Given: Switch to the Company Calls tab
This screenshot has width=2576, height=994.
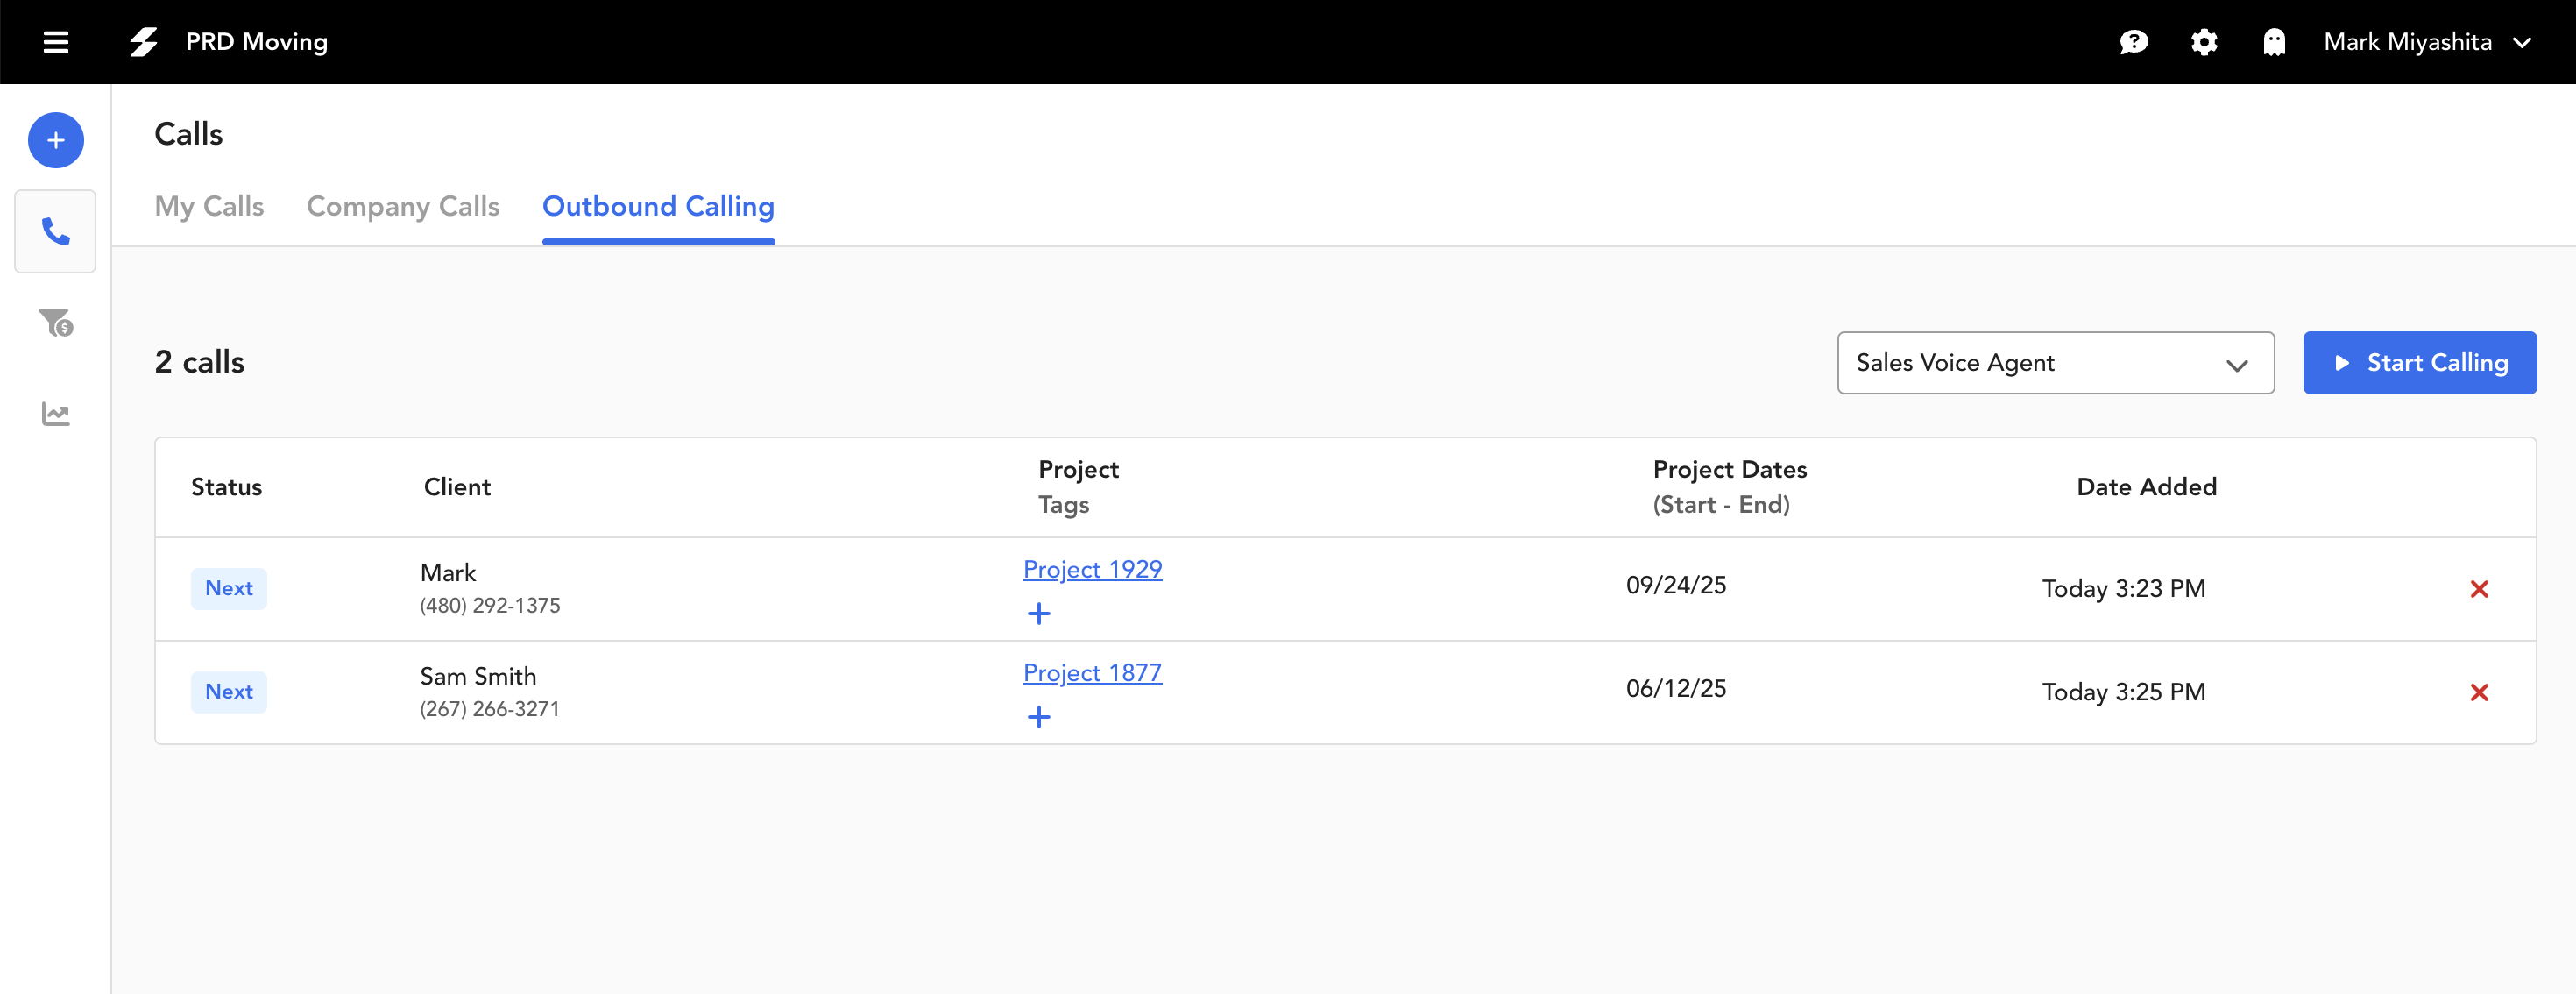Looking at the screenshot, I should coord(402,206).
